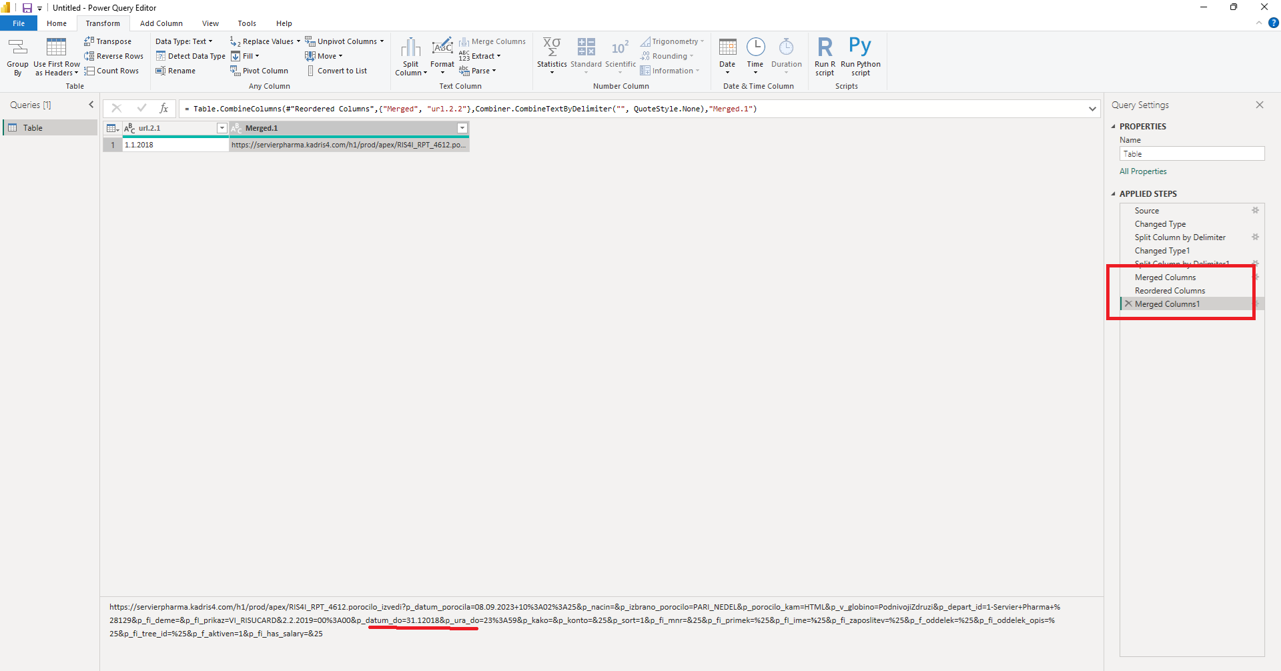
Task: Open the Format text tool
Action: [442, 57]
